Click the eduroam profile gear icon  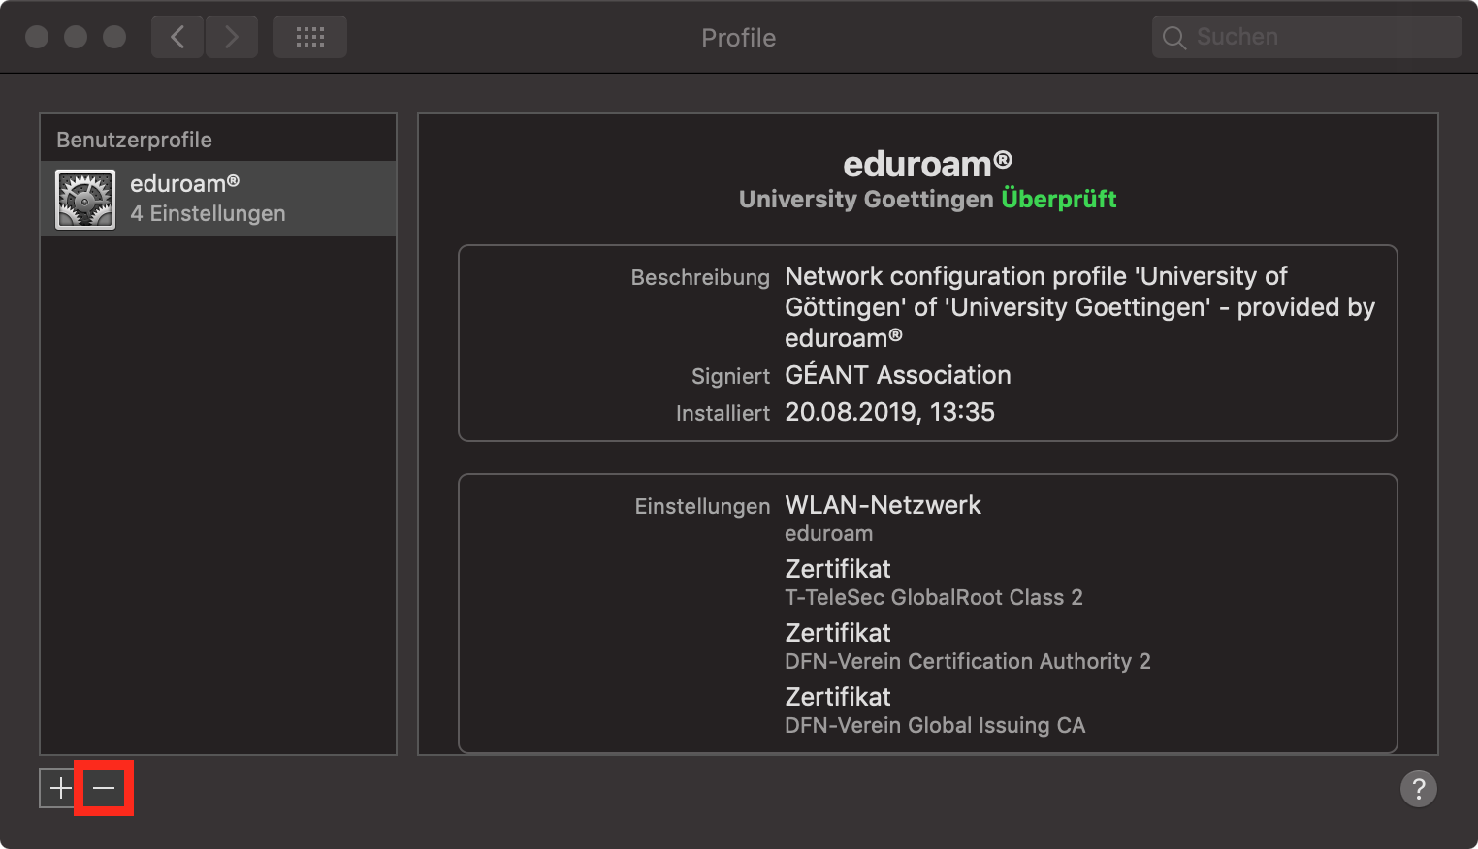tap(85, 200)
